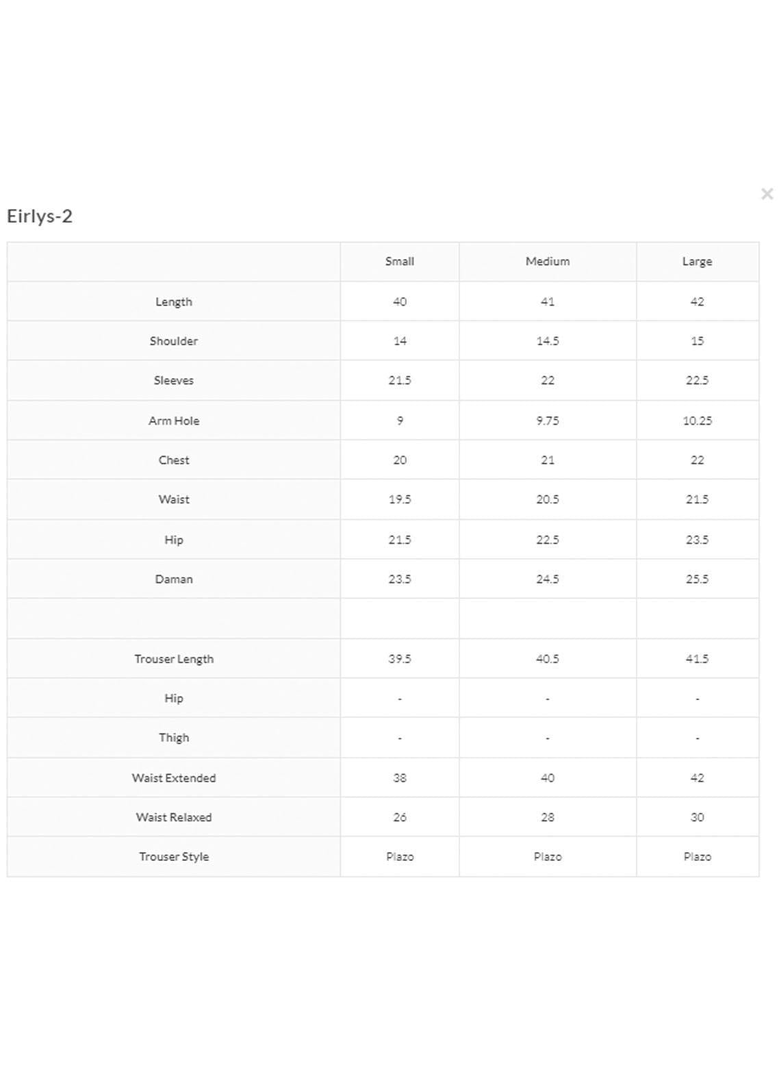
Task: Click Small Trouser Length value 39.5
Action: [400, 659]
